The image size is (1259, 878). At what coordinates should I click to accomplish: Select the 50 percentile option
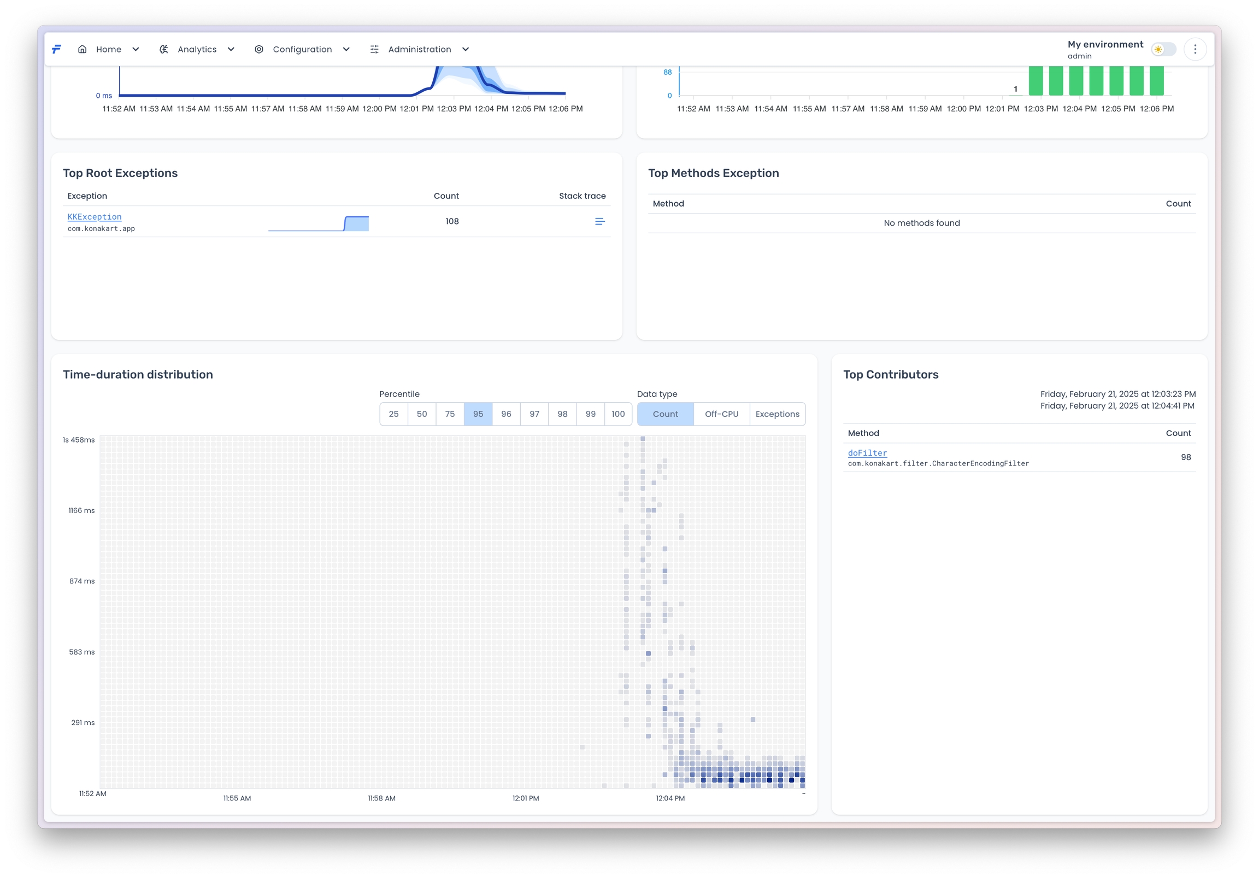[x=421, y=414]
